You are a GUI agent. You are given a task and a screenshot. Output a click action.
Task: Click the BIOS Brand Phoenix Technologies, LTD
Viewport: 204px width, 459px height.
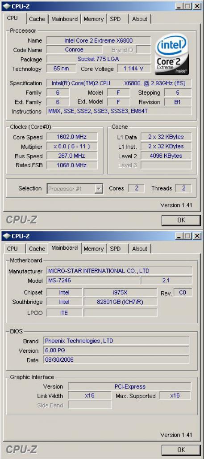click(116, 341)
